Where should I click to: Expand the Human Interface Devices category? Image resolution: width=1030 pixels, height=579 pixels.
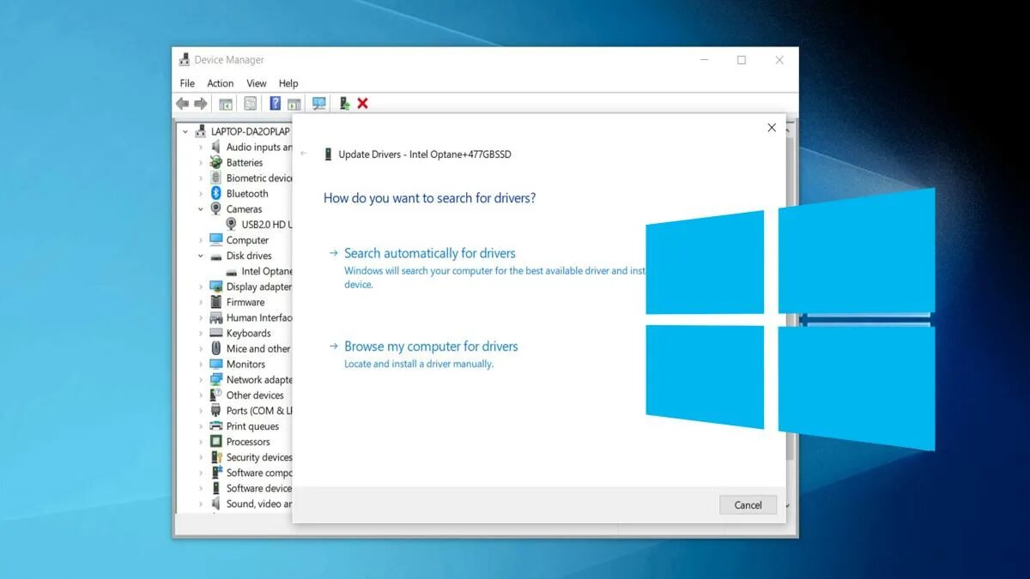201,317
